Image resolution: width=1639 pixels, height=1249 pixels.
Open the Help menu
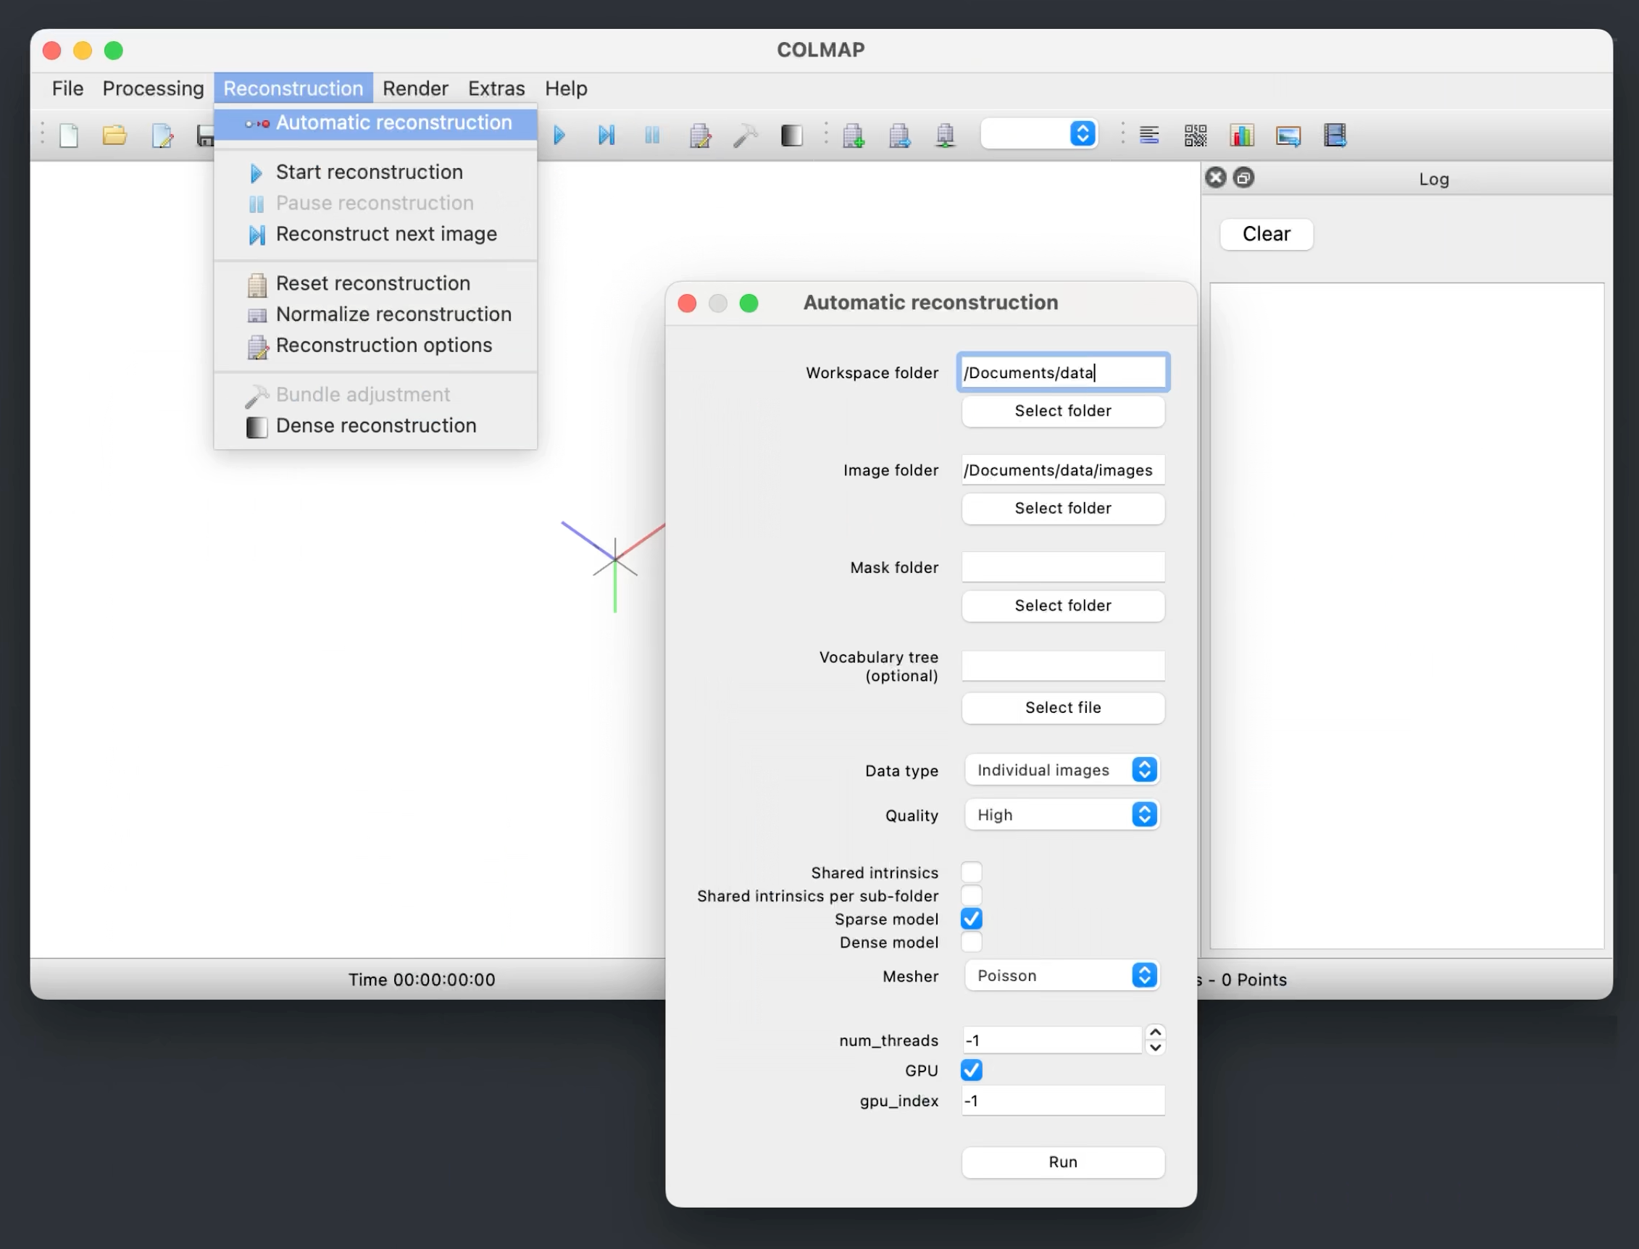point(566,88)
